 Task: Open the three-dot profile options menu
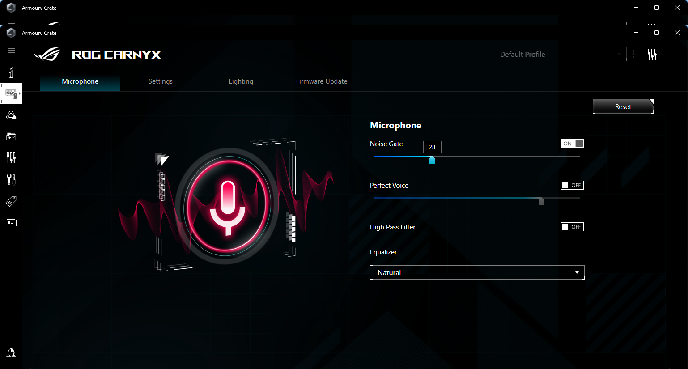click(633, 55)
